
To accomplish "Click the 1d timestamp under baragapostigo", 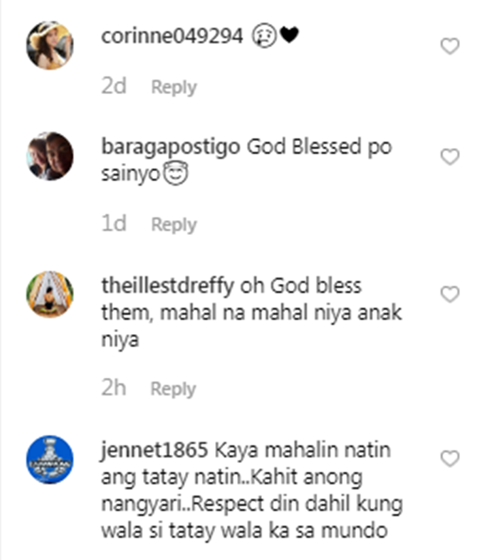I will point(114,223).
